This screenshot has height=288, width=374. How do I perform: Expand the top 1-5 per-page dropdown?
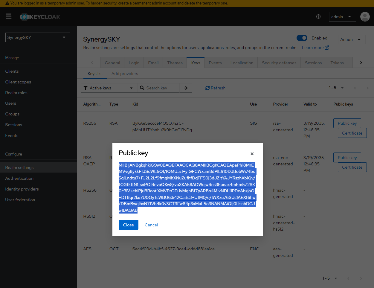(x=336, y=88)
